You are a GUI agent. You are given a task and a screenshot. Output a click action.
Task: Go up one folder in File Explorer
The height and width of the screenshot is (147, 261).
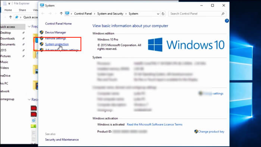coord(10,17)
